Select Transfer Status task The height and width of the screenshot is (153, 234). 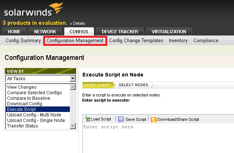(38, 126)
